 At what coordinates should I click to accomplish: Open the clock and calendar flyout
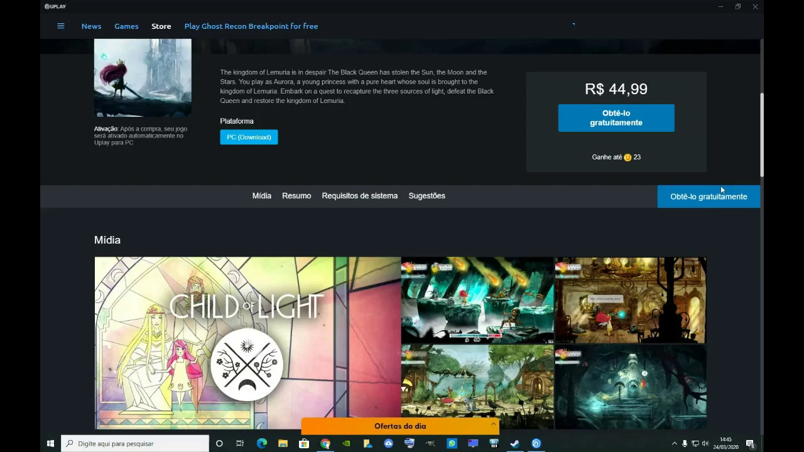(725, 443)
